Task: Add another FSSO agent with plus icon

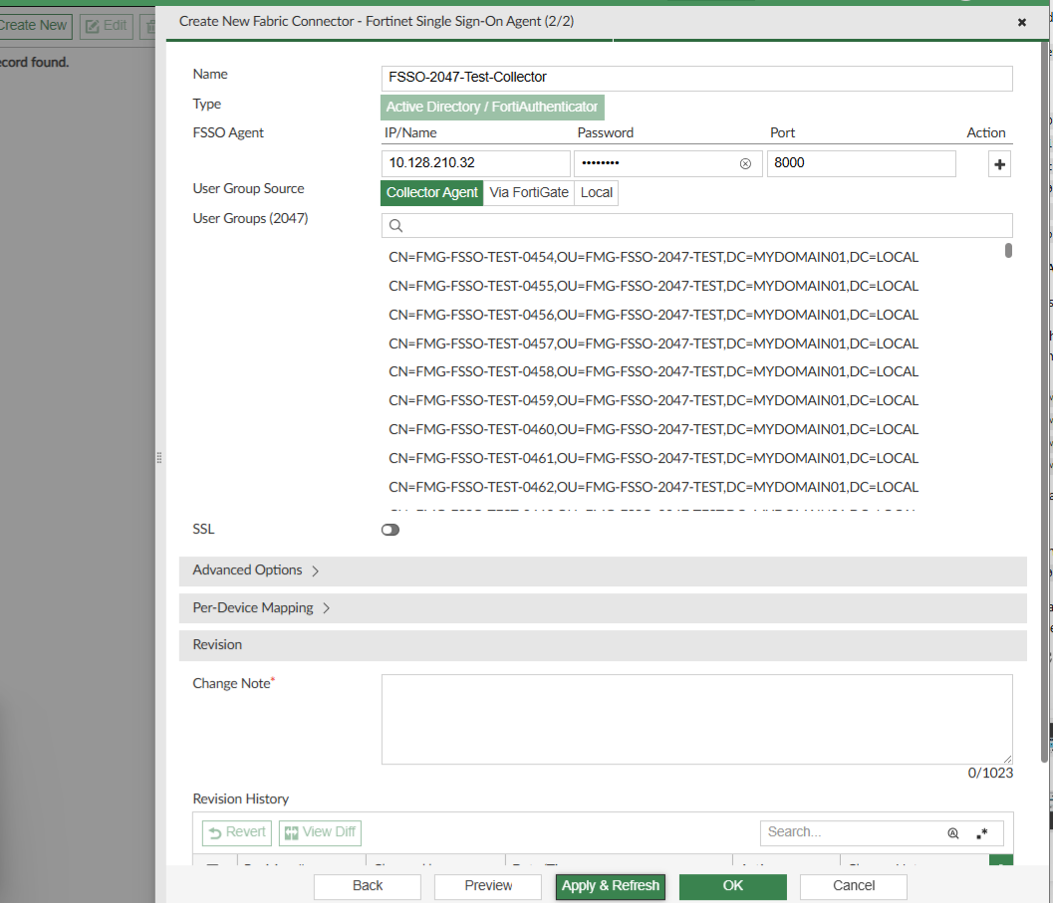Action: pos(999,164)
